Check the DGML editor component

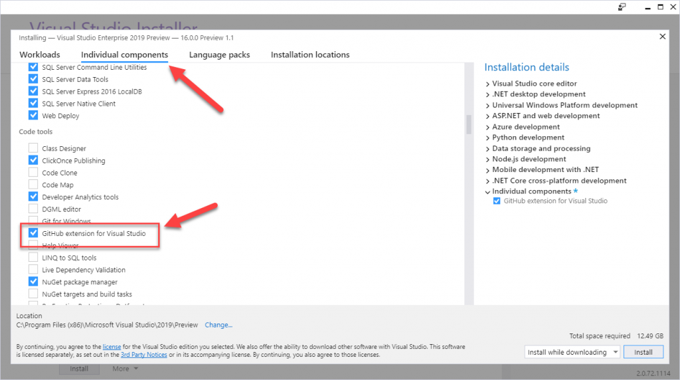tap(33, 209)
